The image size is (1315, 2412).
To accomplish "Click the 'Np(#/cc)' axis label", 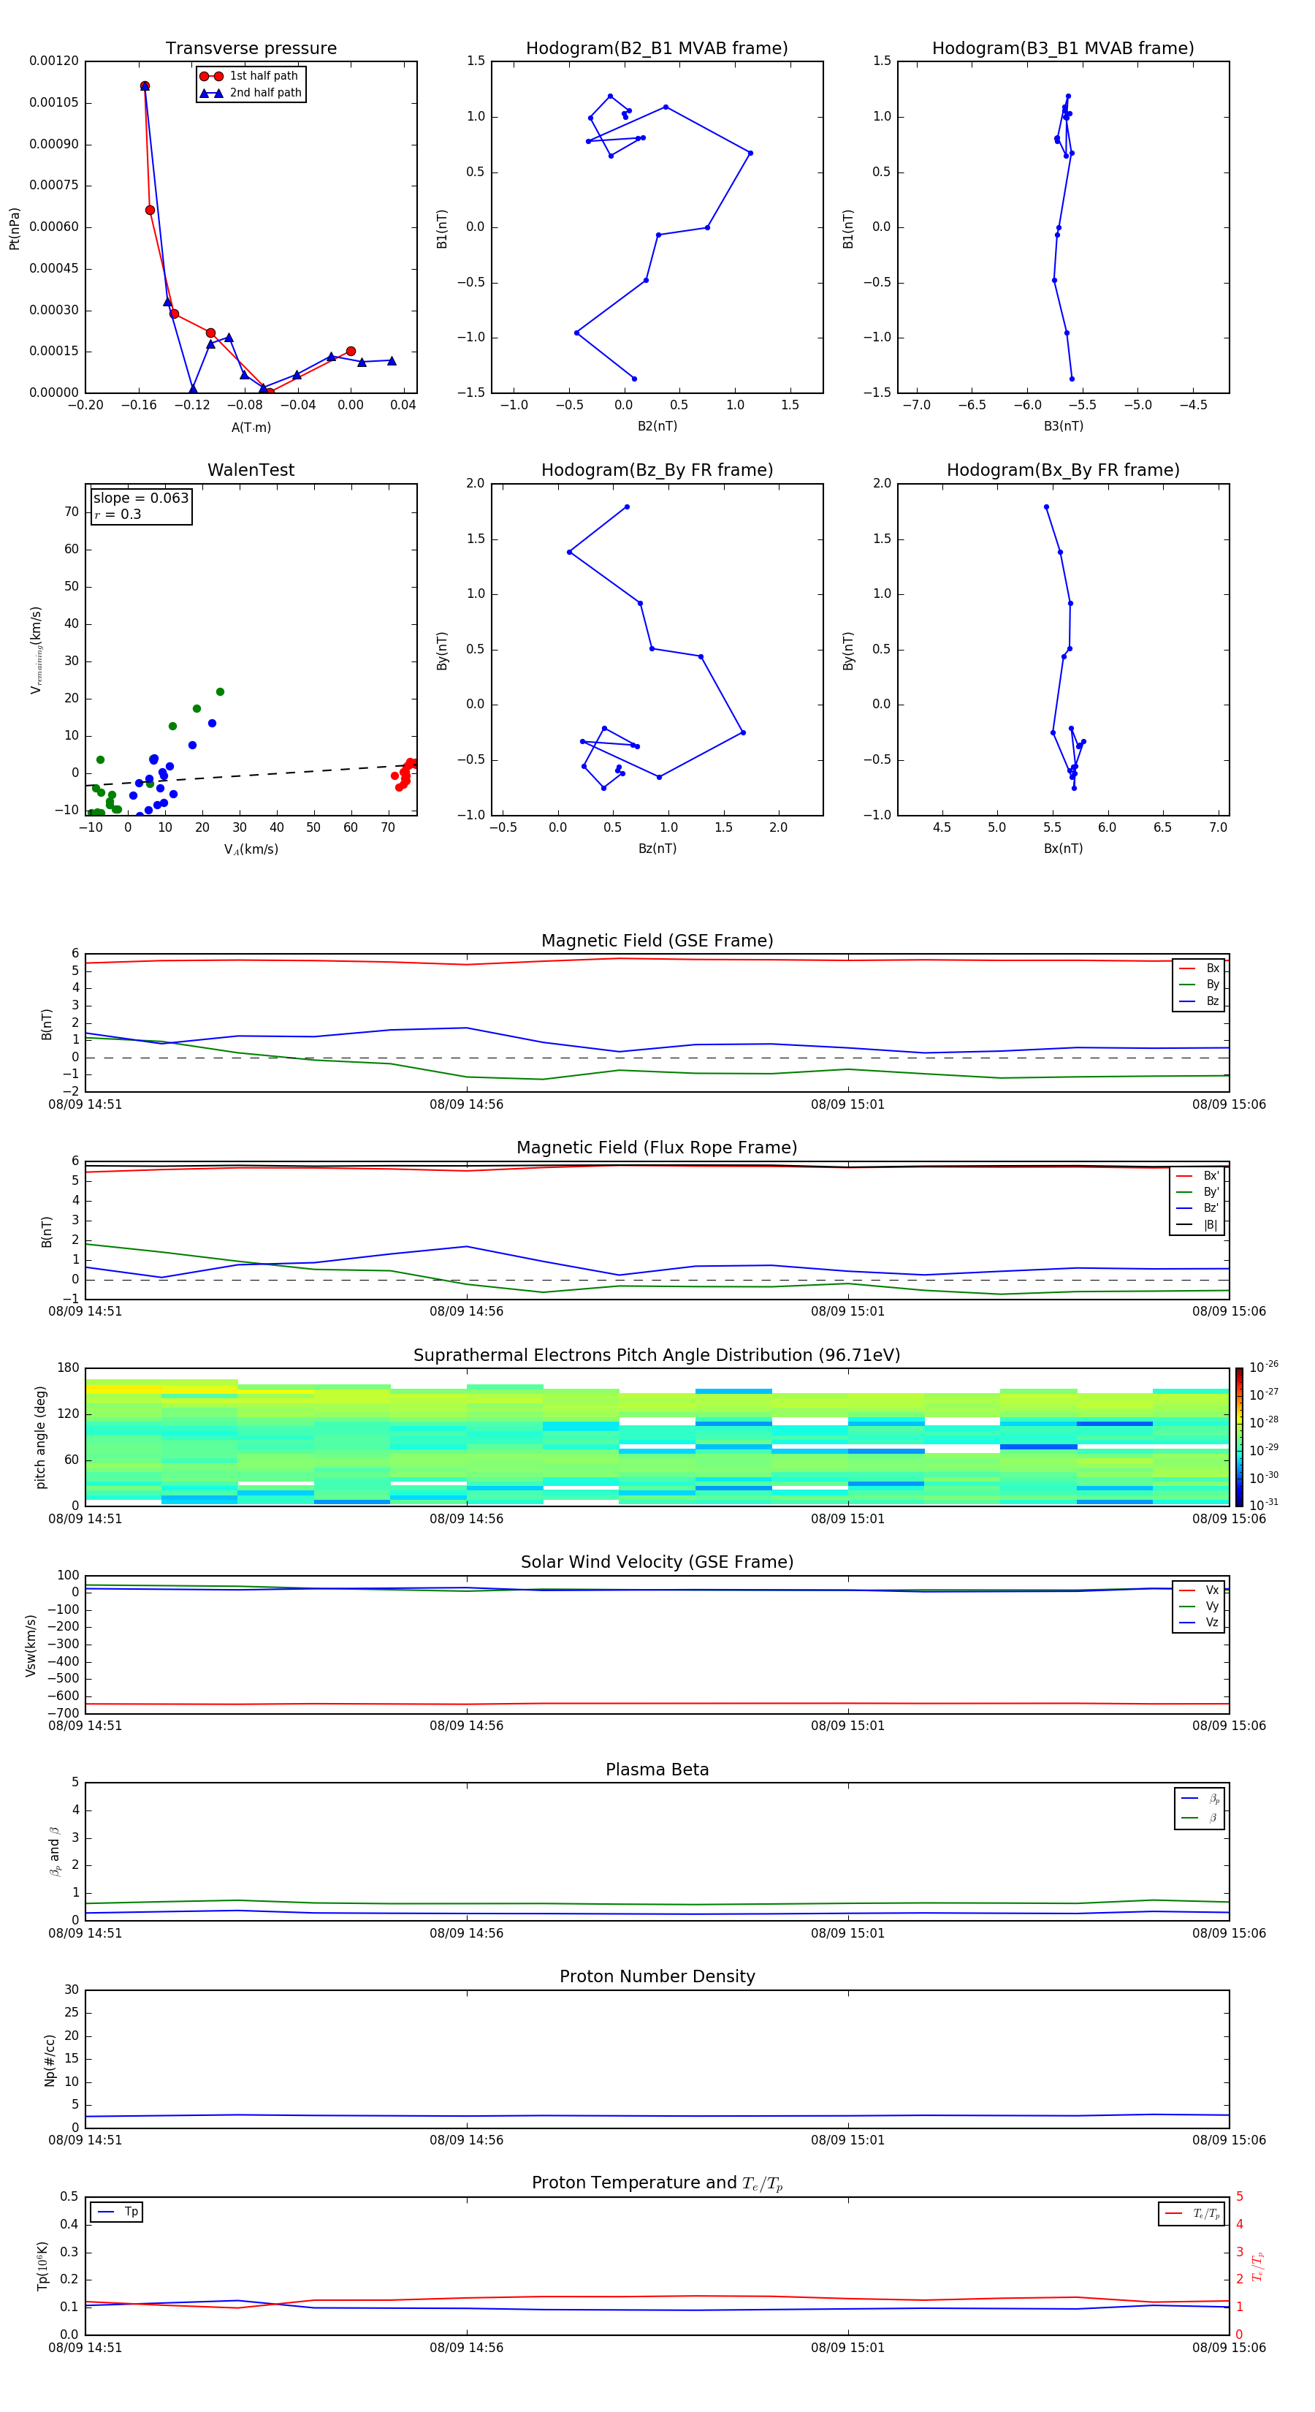I will pos(50,2059).
